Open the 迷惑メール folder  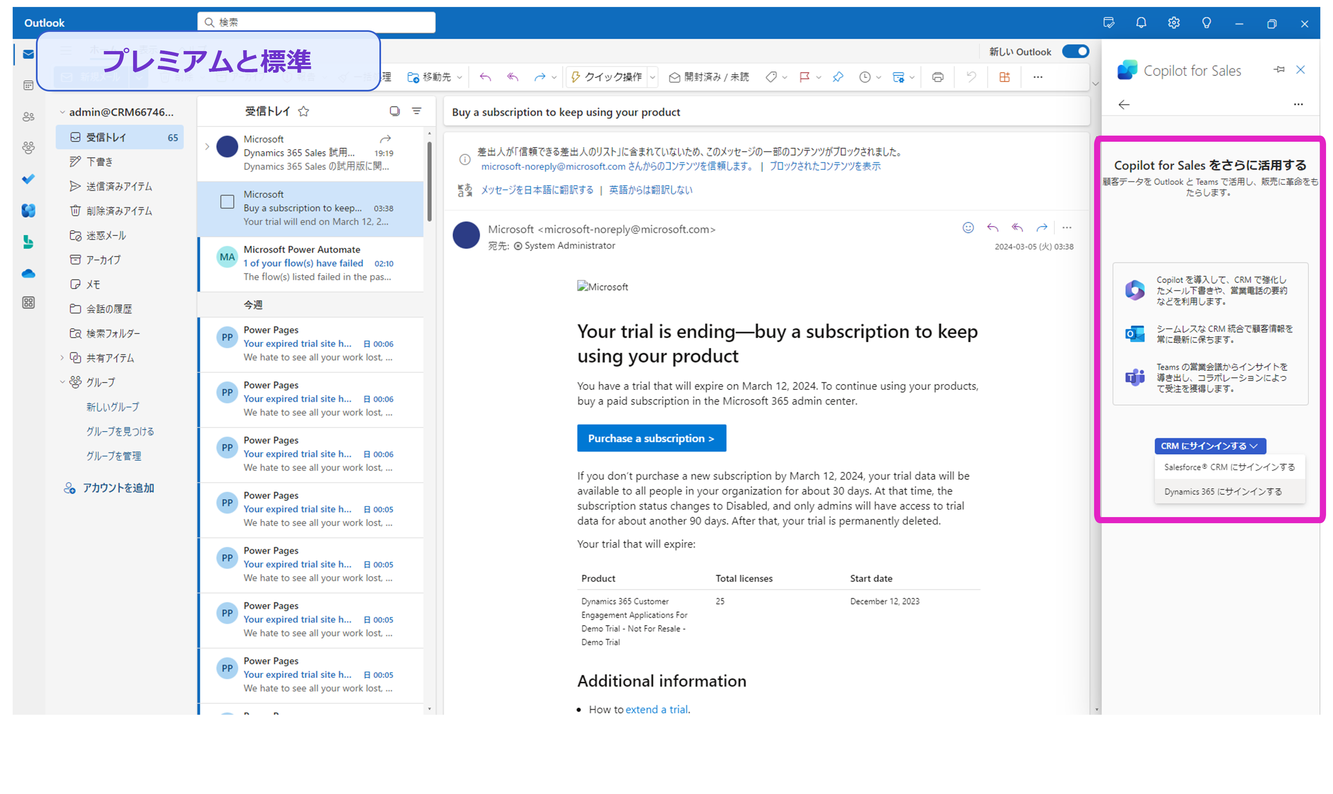click(x=120, y=235)
